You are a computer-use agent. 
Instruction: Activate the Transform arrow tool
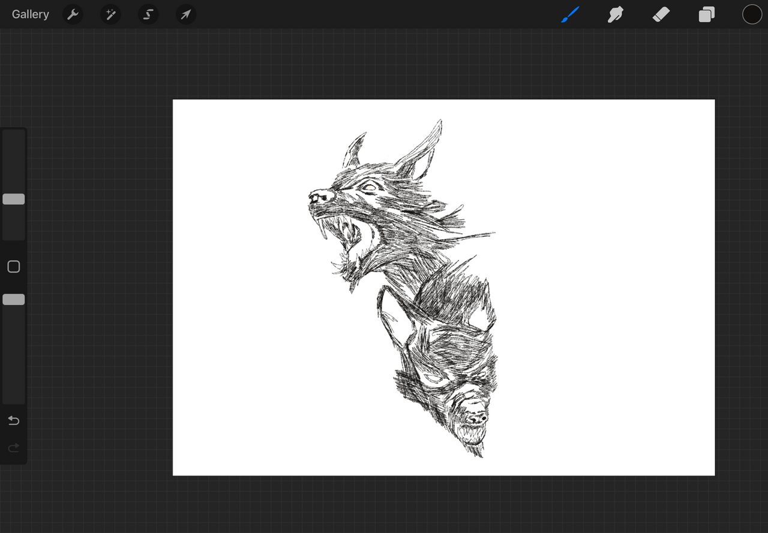(x=186, y=14)
